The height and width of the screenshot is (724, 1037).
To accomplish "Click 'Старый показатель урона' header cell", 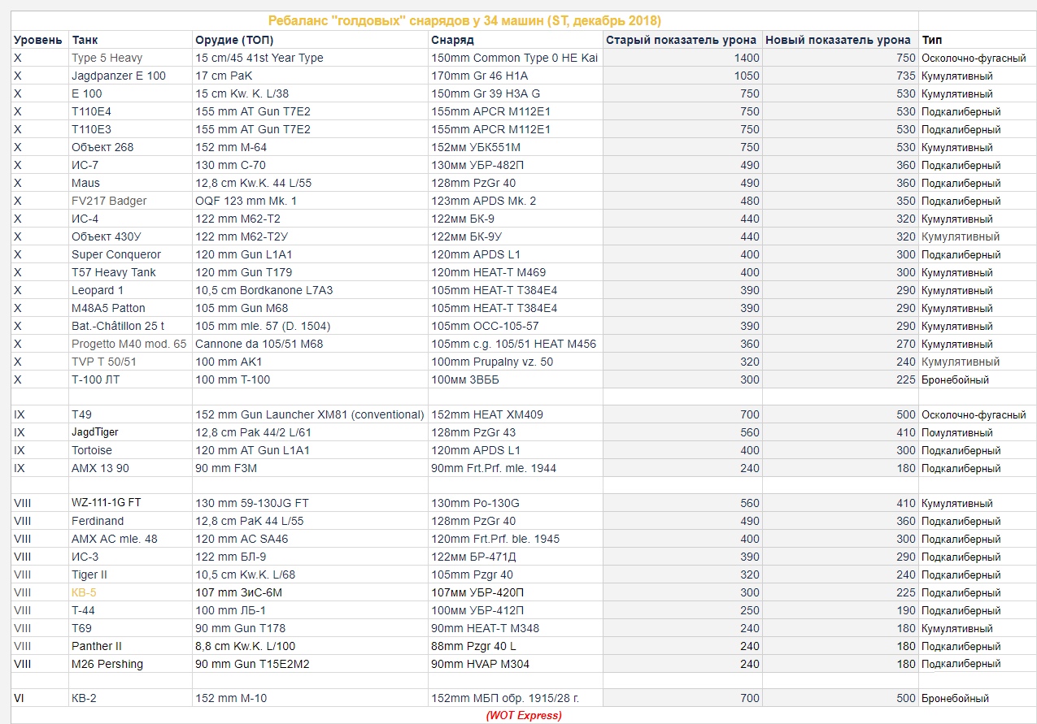I will coord(682,40).
